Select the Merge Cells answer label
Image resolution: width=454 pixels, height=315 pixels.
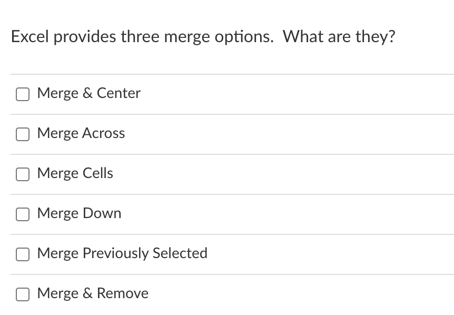coord(75,173)
